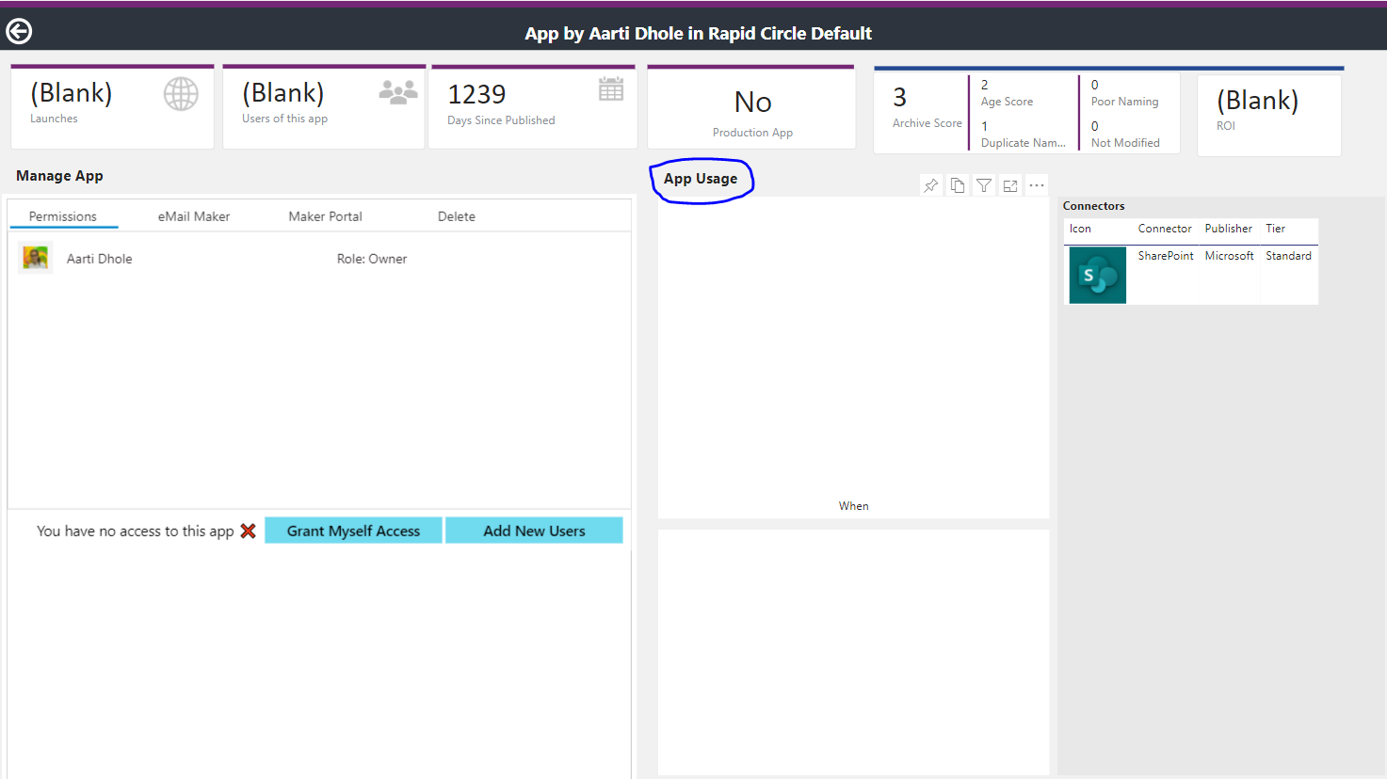This screenshot has height=779, width=1387.
Task: Pin the App Usage visual
Action: coord(930,184)
